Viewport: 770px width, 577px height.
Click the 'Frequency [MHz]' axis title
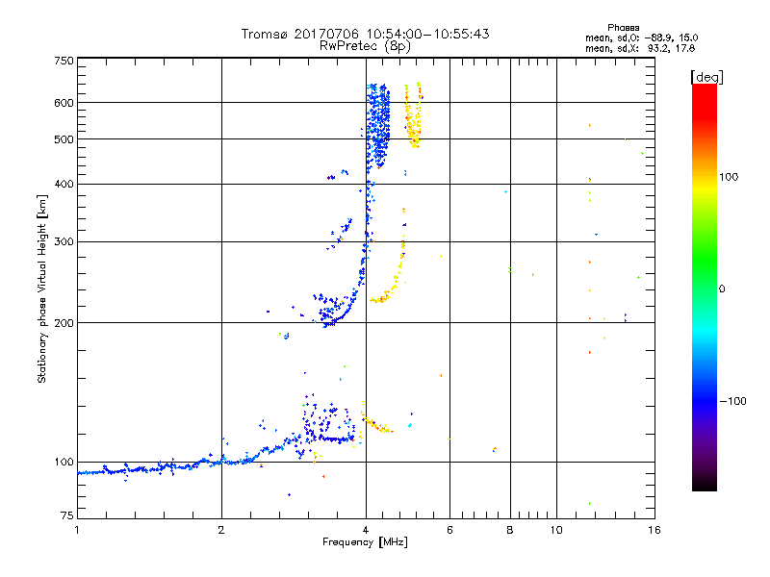point(365,542)
